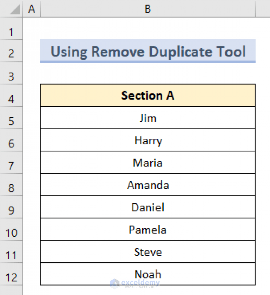The width and height of the screenshot is (270, 295).
Task: Click the cell containing Harry
Action: point(147,140)
